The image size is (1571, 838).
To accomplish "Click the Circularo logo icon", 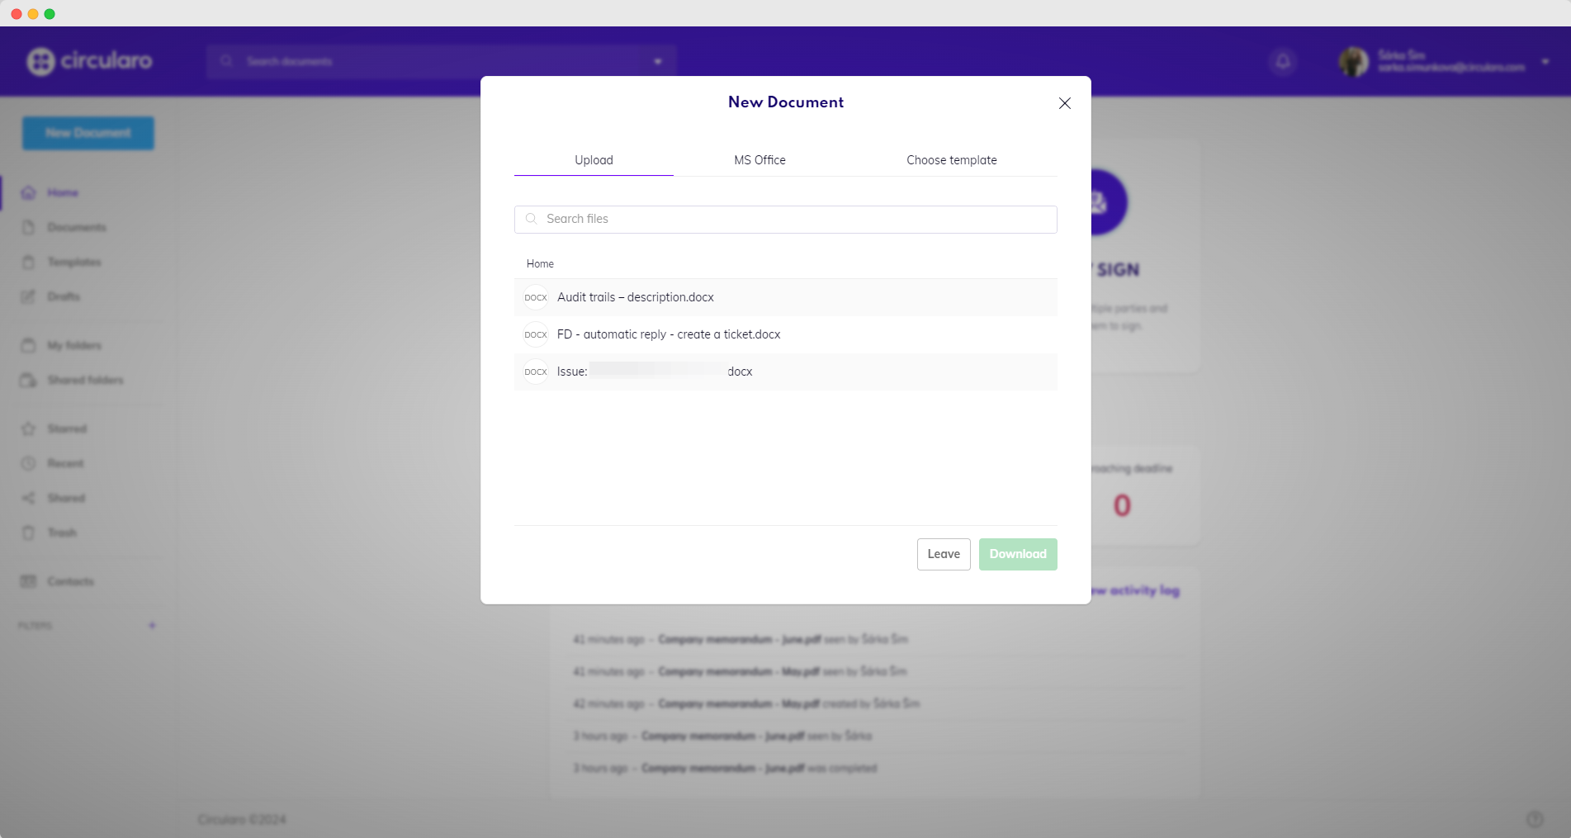I will (x=40, y=61).
